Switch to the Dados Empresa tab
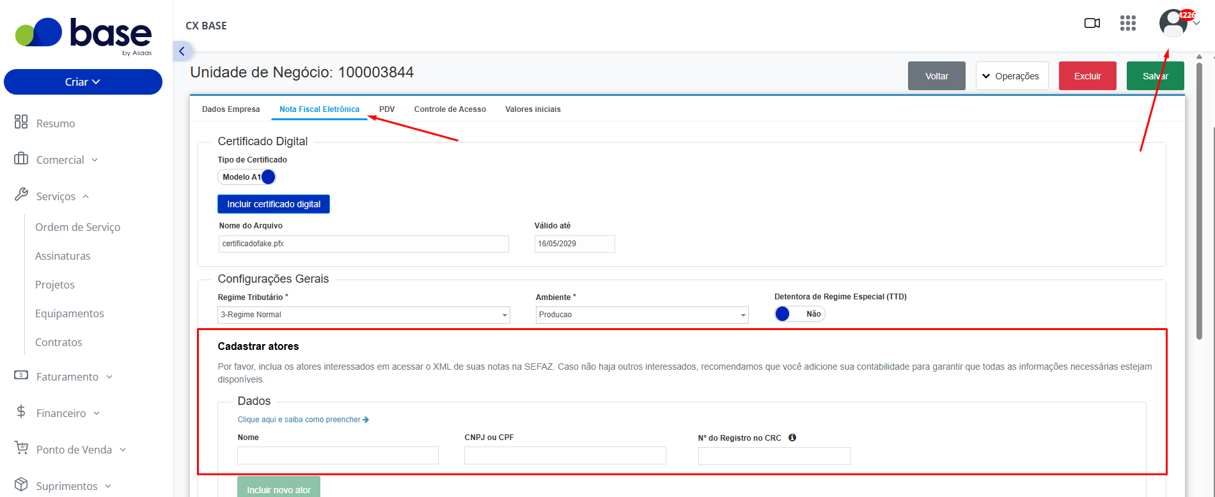 click(231, 109)
